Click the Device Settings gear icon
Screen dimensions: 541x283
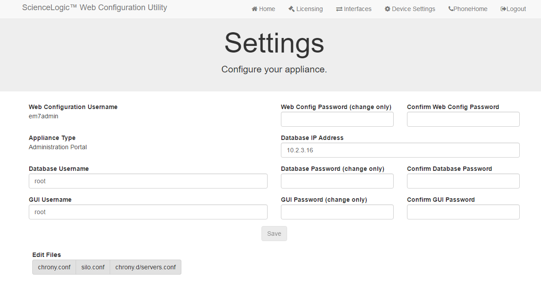pos(387,9)
